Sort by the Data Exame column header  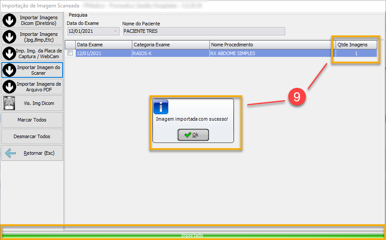pos(103,45)
